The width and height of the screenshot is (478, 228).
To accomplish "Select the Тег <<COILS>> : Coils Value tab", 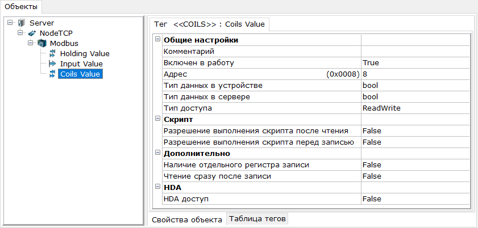I will click(209, 24).
